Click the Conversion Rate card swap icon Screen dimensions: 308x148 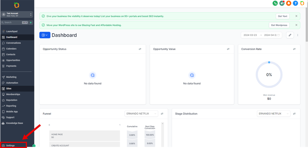click(294, 49)
